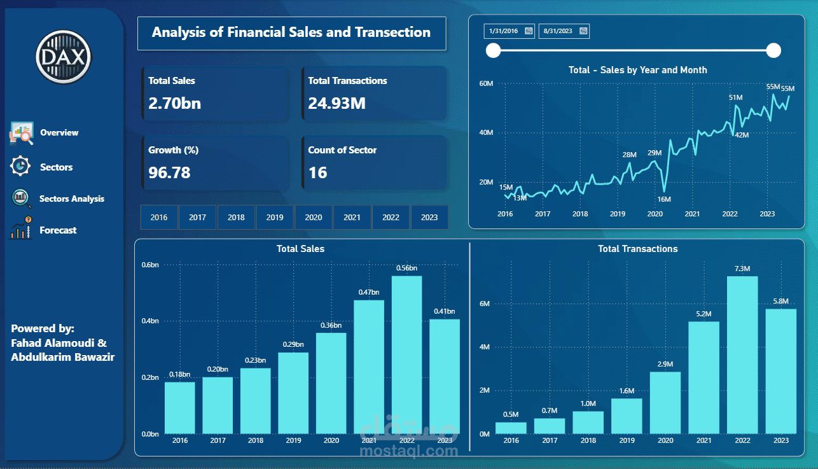Choose the 2021 slicer button
The height and width of the screenshot is (469, 818).
352,217
